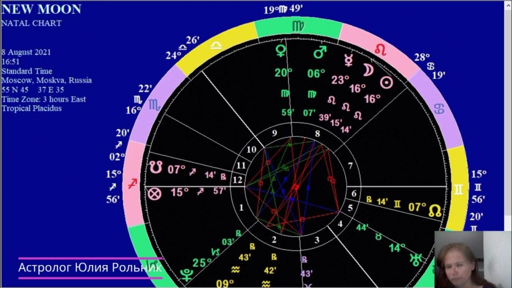Select house number 2
This screenshot has width=512, height=288.
(x=274, y=240)
